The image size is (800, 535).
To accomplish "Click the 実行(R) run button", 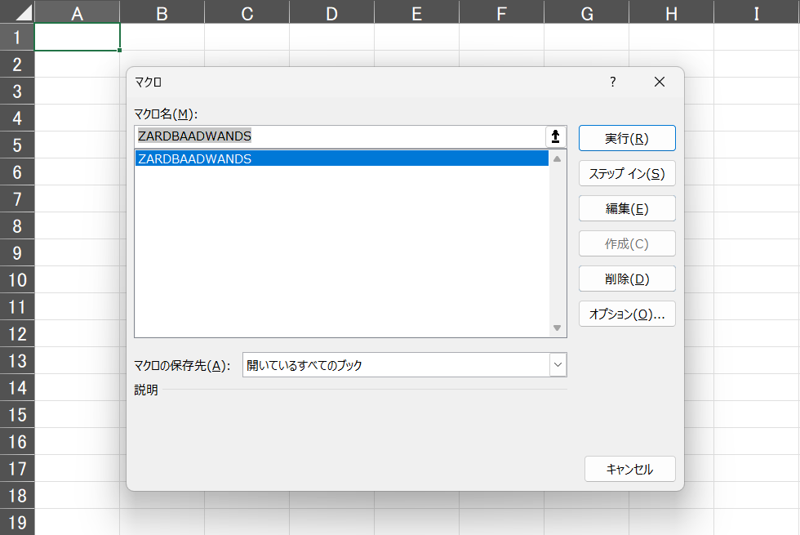I will [627, 138].
